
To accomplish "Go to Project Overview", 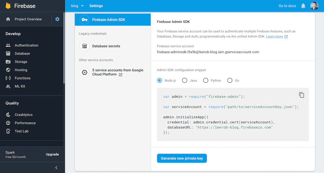I will coord(28,19).
